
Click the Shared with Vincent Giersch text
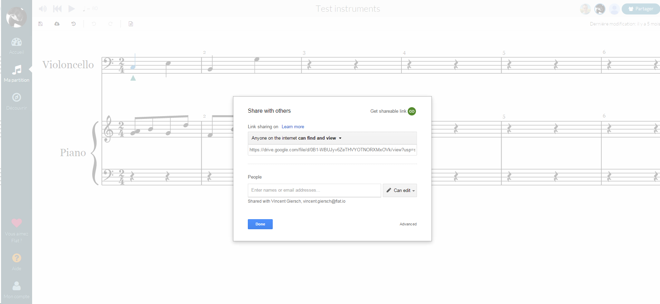coord(297,201)
